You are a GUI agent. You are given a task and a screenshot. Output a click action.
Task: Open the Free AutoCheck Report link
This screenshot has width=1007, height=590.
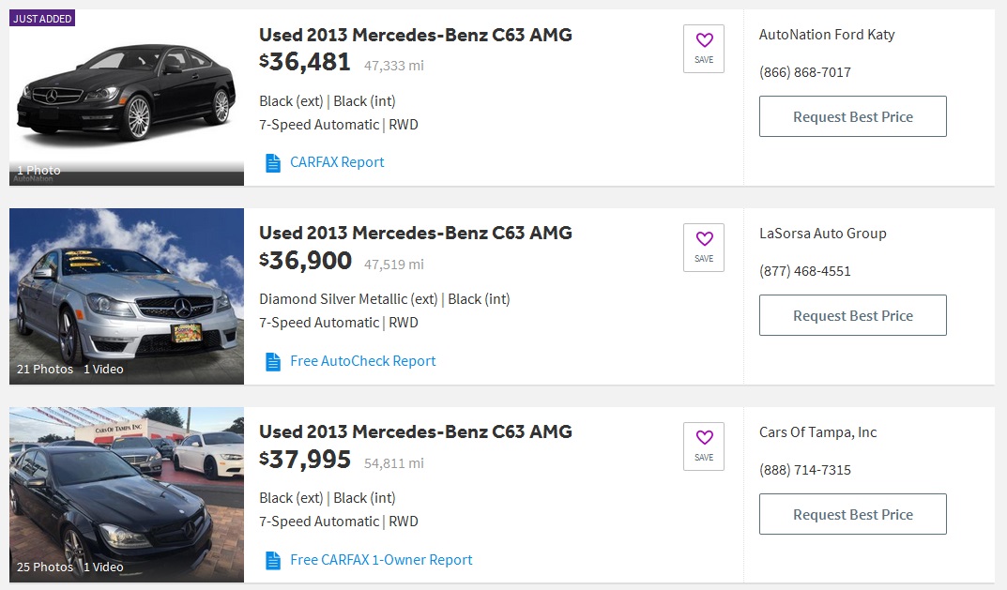point(363,361)
